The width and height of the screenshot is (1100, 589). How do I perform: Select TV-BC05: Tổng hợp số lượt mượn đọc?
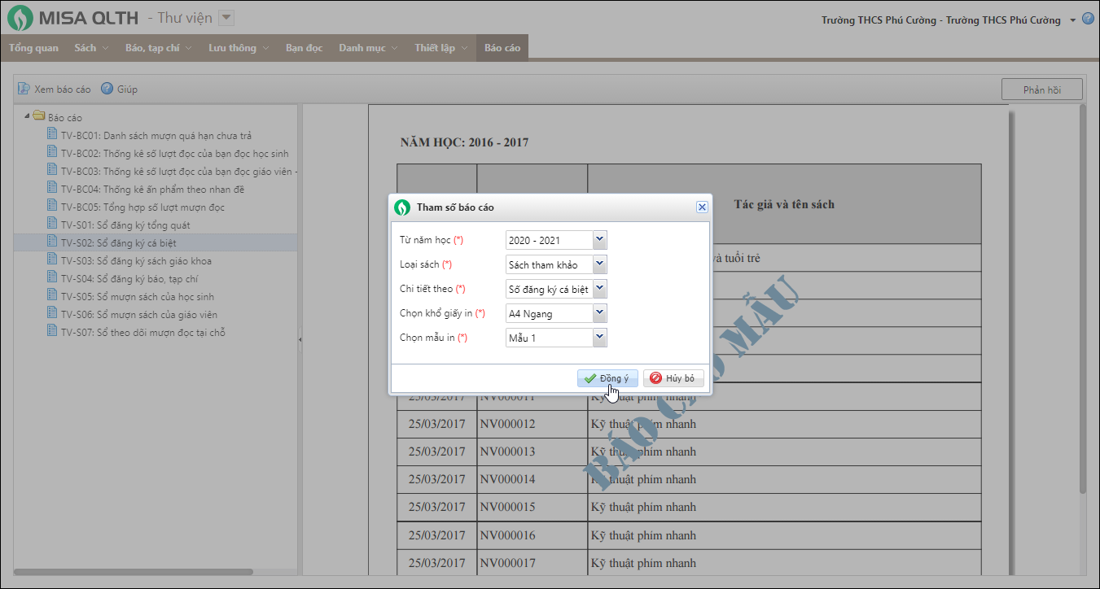click(x=142, y=207)
